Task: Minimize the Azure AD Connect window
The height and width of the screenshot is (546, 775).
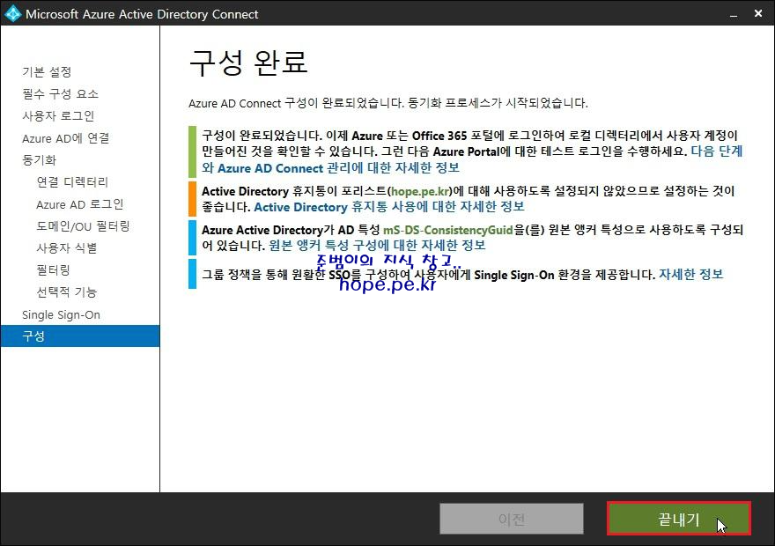Action: 734,14
